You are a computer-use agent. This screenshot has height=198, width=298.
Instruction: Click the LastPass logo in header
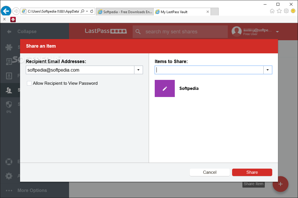click(106, 31)
